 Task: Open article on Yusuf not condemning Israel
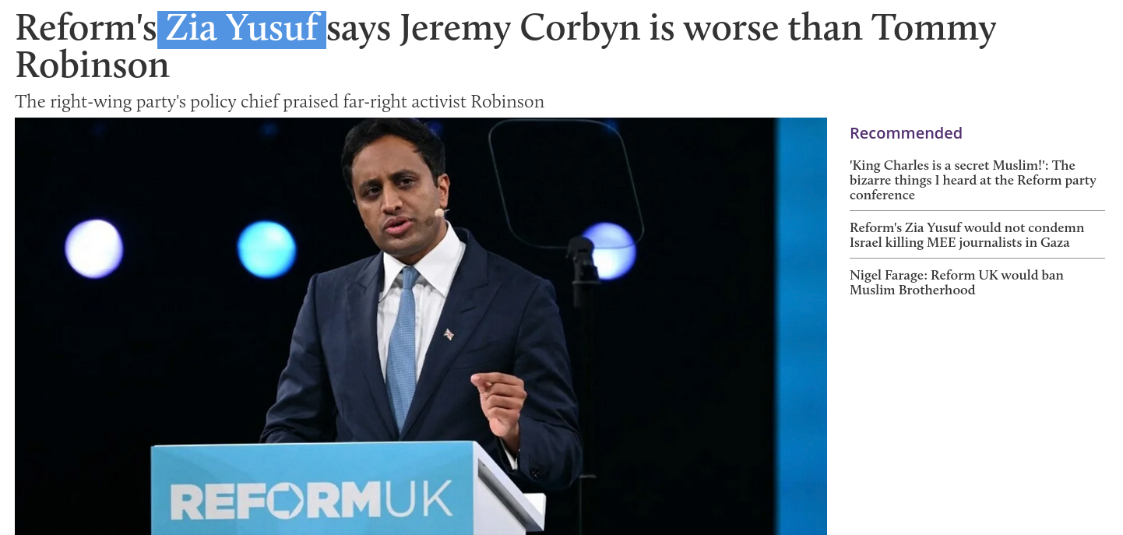tap(966, 234)
